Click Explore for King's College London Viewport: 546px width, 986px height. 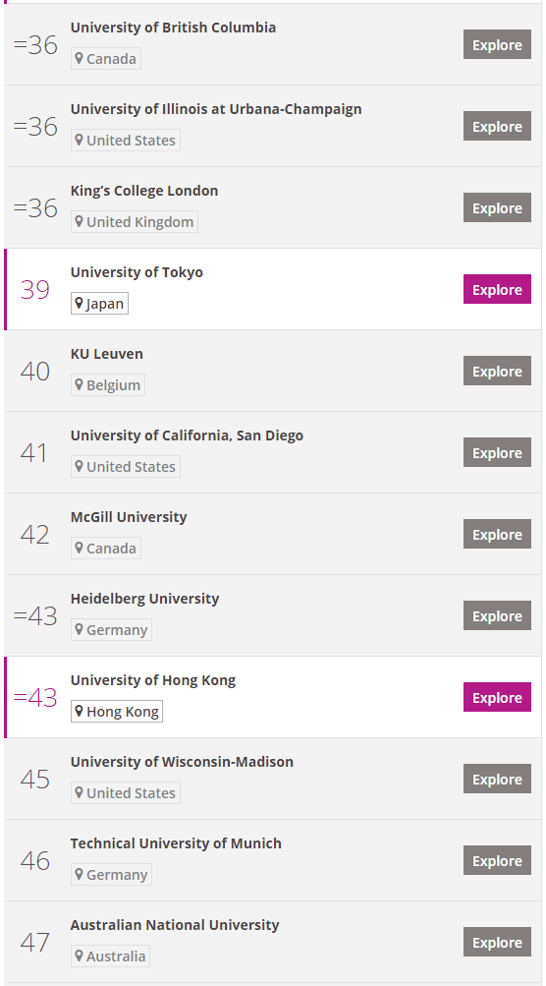497,207
